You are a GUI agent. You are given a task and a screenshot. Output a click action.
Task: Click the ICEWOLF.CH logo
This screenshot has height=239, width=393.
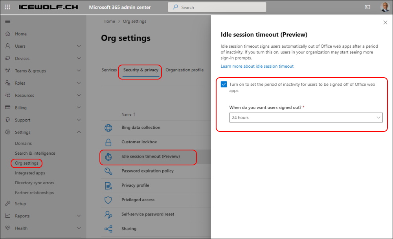pos(48,7)
